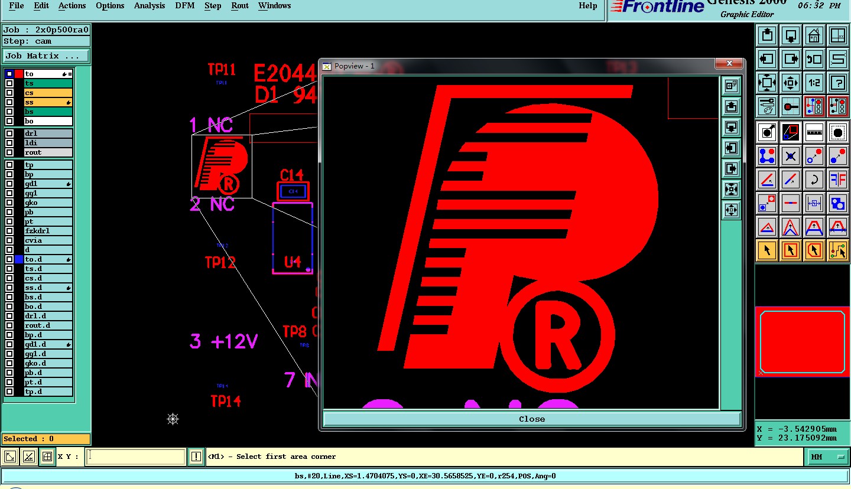Open the Windows menu
The width and height of the screenshot is (851, 489).
(x=274, y=6)
